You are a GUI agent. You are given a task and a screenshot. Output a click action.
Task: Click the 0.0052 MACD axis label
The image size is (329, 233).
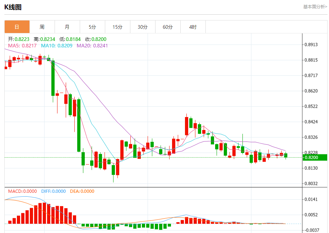tap(311, 215)
